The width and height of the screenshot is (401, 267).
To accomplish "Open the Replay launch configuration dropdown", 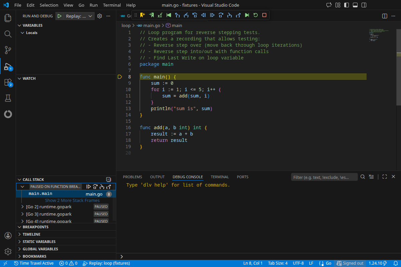I will click(x=79, y=16).
